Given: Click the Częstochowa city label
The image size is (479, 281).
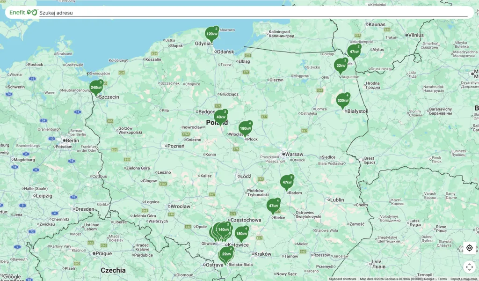Looking at the screenshot, I should [x=246, y=220].
